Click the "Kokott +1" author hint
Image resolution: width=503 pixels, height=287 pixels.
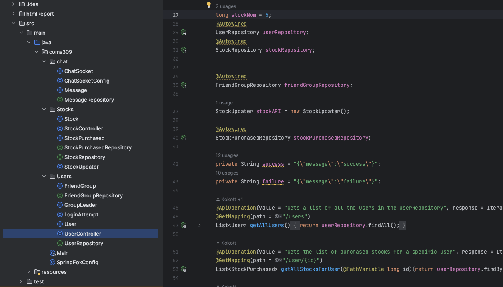coord(230,199)
